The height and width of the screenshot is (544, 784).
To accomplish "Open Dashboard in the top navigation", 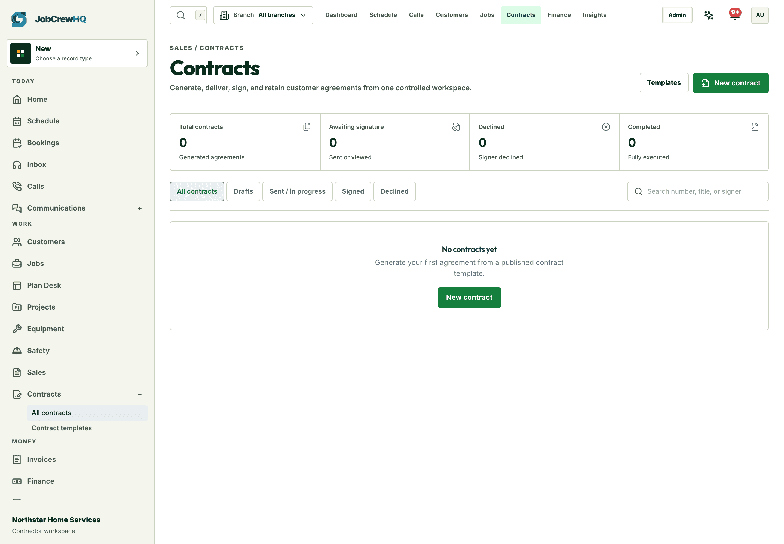I will pos(341,15).
